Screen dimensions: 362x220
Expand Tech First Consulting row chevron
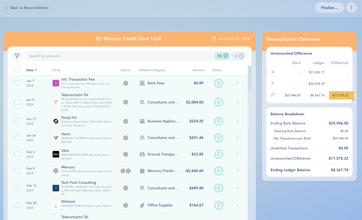point(237,188)
